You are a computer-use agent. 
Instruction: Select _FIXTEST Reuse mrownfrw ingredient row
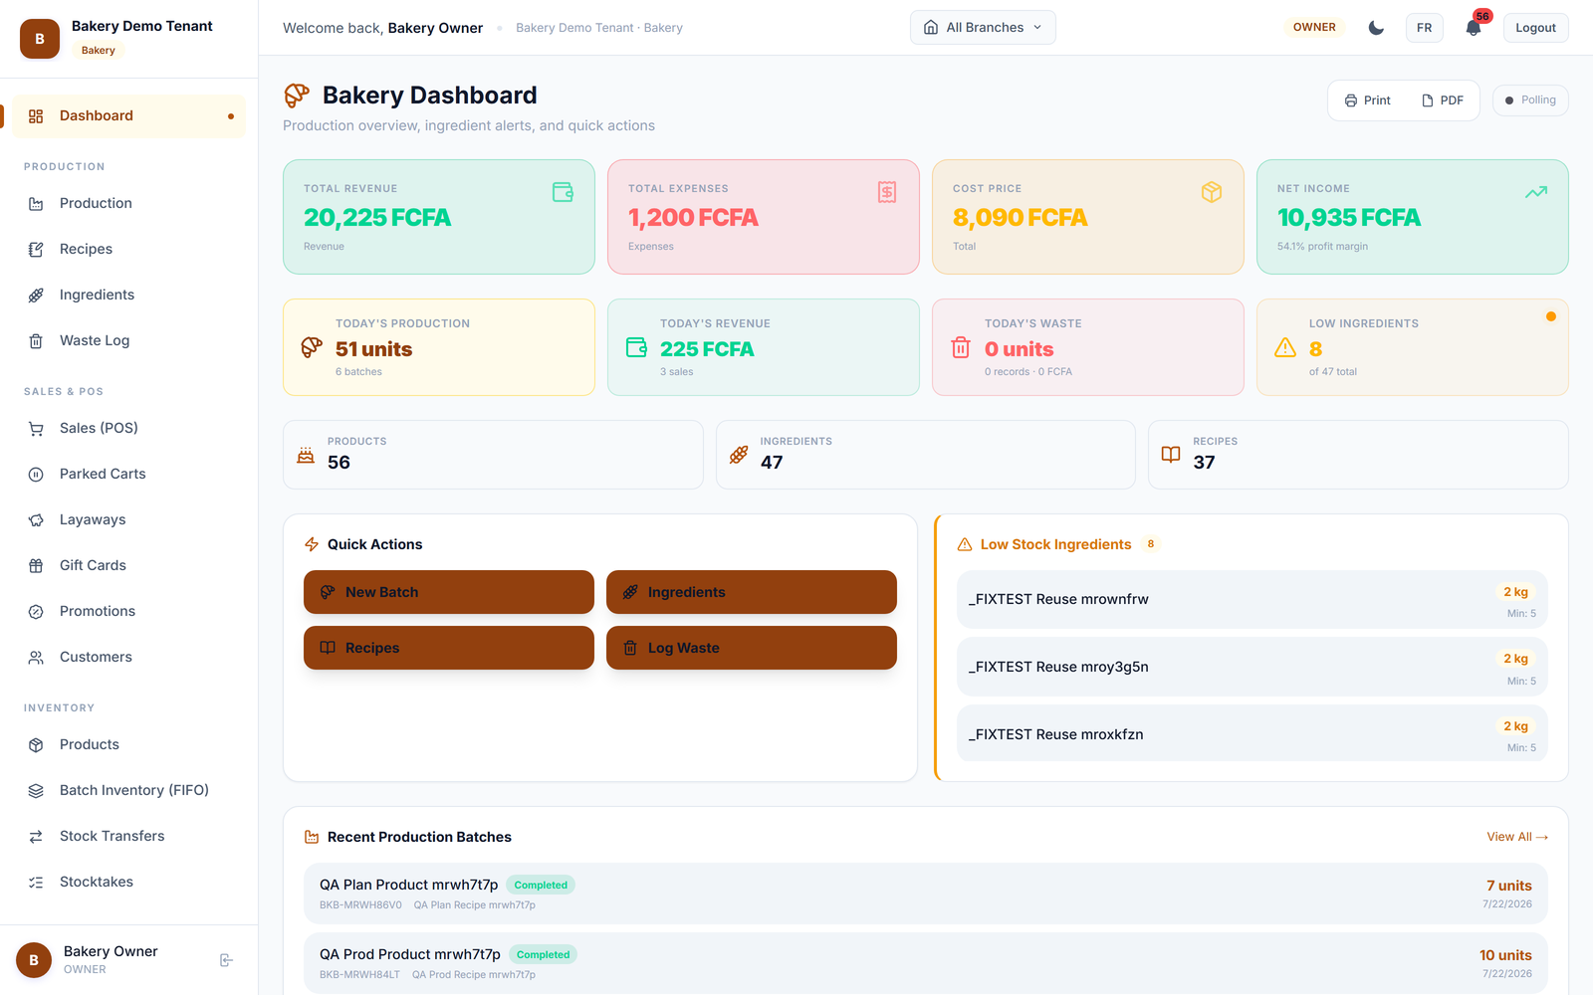[1252, 599]
